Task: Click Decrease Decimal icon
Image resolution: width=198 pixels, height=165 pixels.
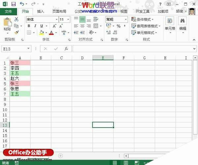Action: click(x=115, y=32)
